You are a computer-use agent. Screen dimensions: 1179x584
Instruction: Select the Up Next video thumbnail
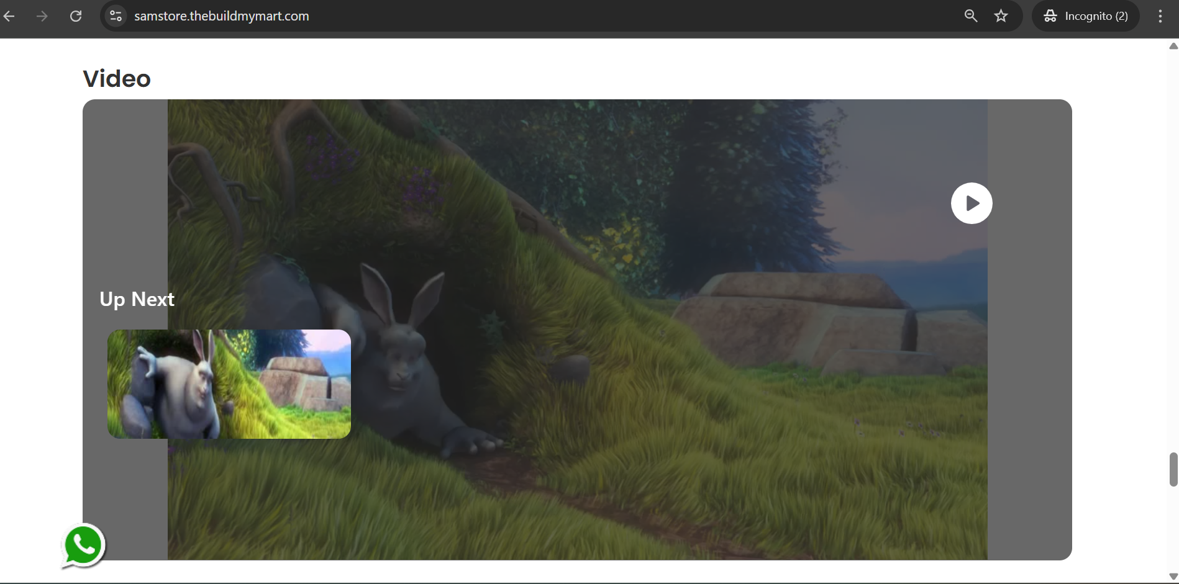[x=229, y=384]
